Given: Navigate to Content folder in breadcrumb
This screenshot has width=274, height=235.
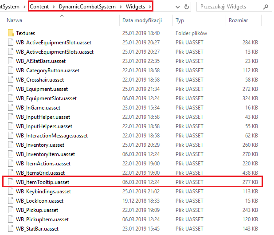Looking at the screenshot, I should (39, 7).
